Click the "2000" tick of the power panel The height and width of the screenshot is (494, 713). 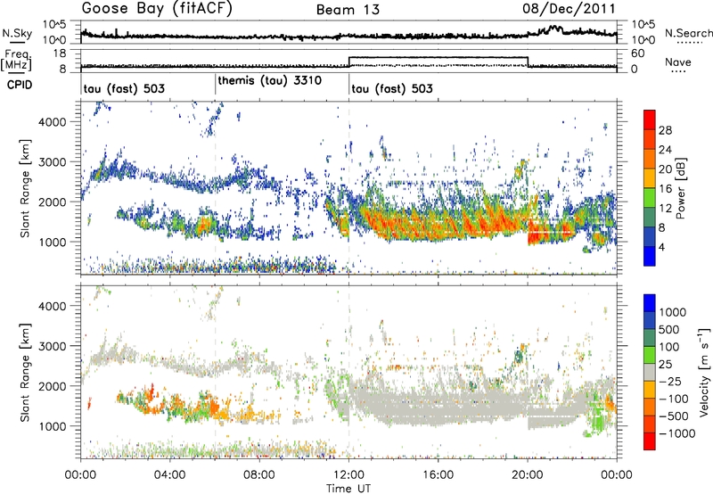(53, 202)
